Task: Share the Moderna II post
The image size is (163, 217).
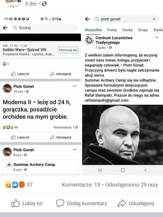Action: 61,137
